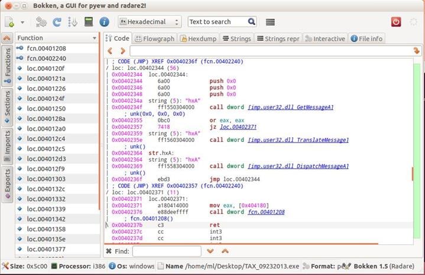The width and height of the screenshot is (425, 275).
Task: Close the Find bar with X
Action: coord(109,251)
